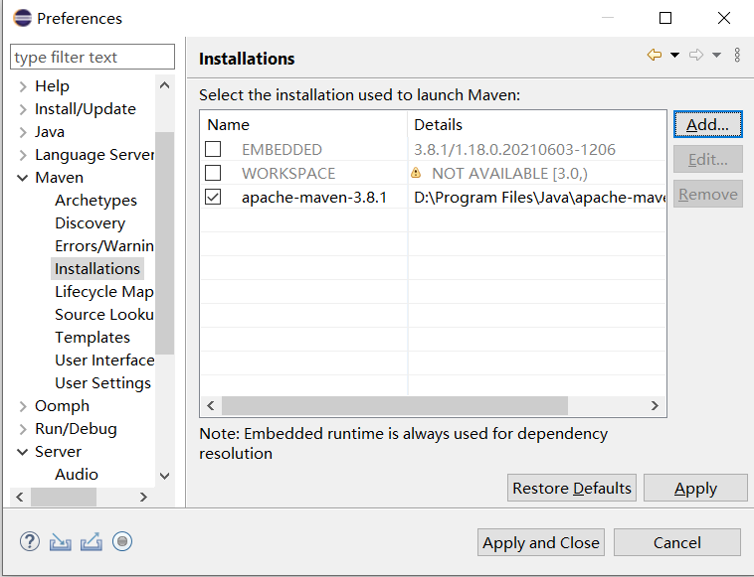
Task: Click the tree scroll right arrow
Action: (x=143, y=497)
